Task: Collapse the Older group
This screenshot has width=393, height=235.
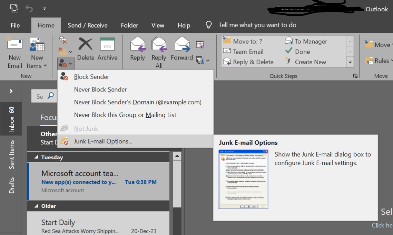Action: [x=37, y=206]
